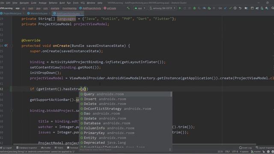Open the Navigate menu
Screen dimensions: 274x154
tap(24, 3)
